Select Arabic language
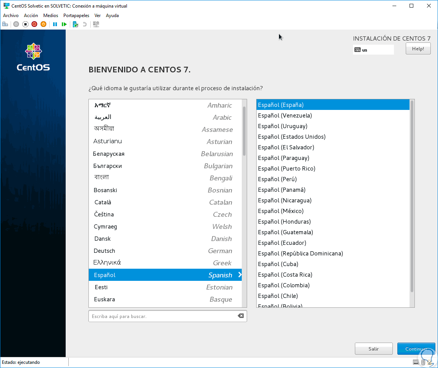Screen dimensions: 438x368 [165, 117]
